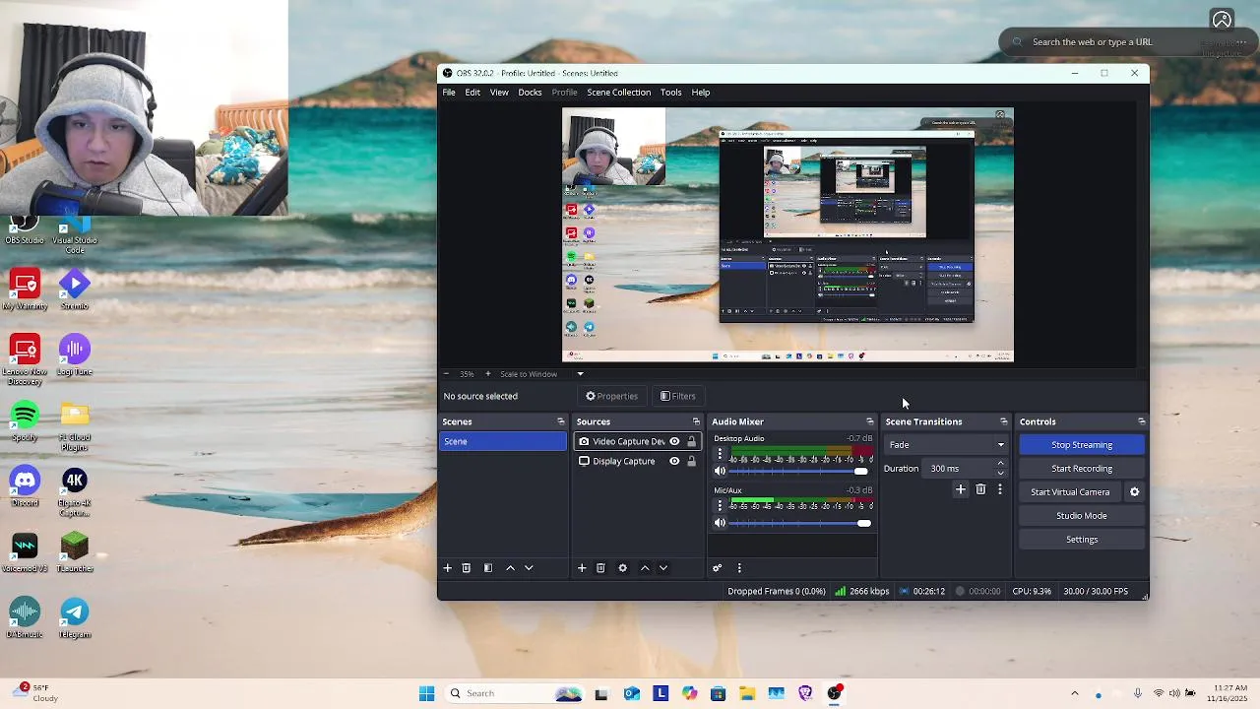Viewport: 1260px width, 709px height.
Task: Open the Tools menu
Action: tap(670, 93)
